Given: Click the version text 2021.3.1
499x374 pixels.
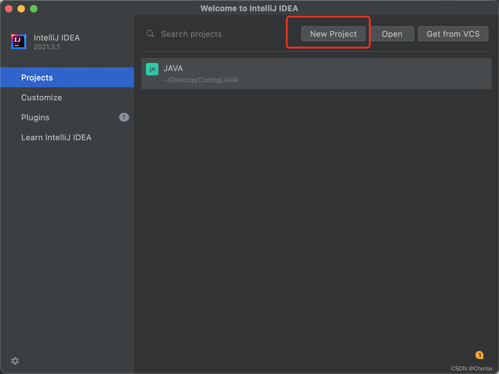Looking at the screenshot, I should 47,47.
